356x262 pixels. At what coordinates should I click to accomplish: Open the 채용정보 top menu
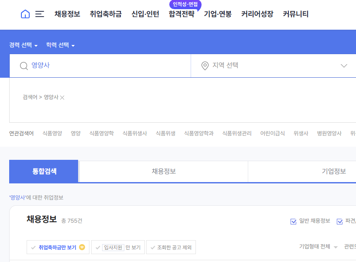point(67,14)
